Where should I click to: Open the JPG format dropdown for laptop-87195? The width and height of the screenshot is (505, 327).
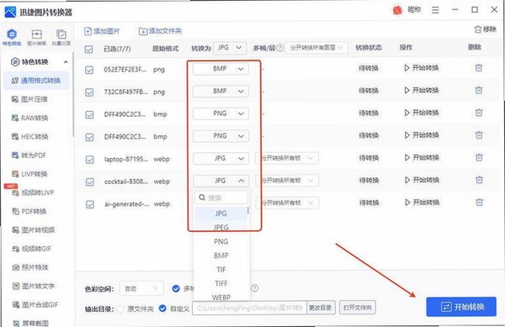click(x=221, y=159)
